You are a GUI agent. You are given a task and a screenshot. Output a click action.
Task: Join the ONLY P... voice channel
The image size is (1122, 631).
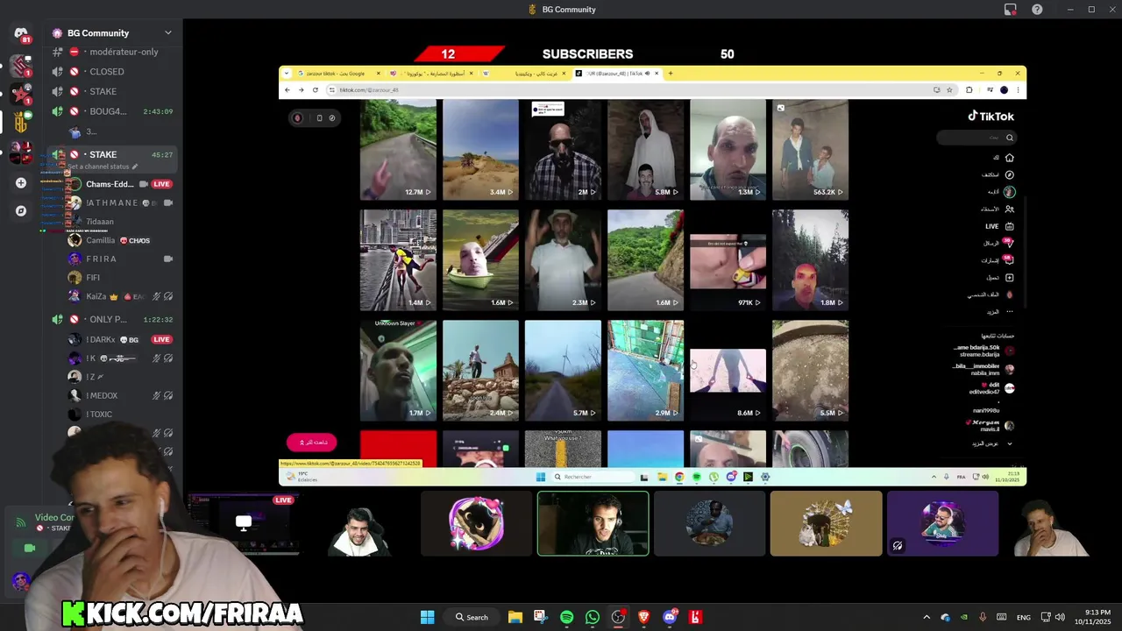114,319
